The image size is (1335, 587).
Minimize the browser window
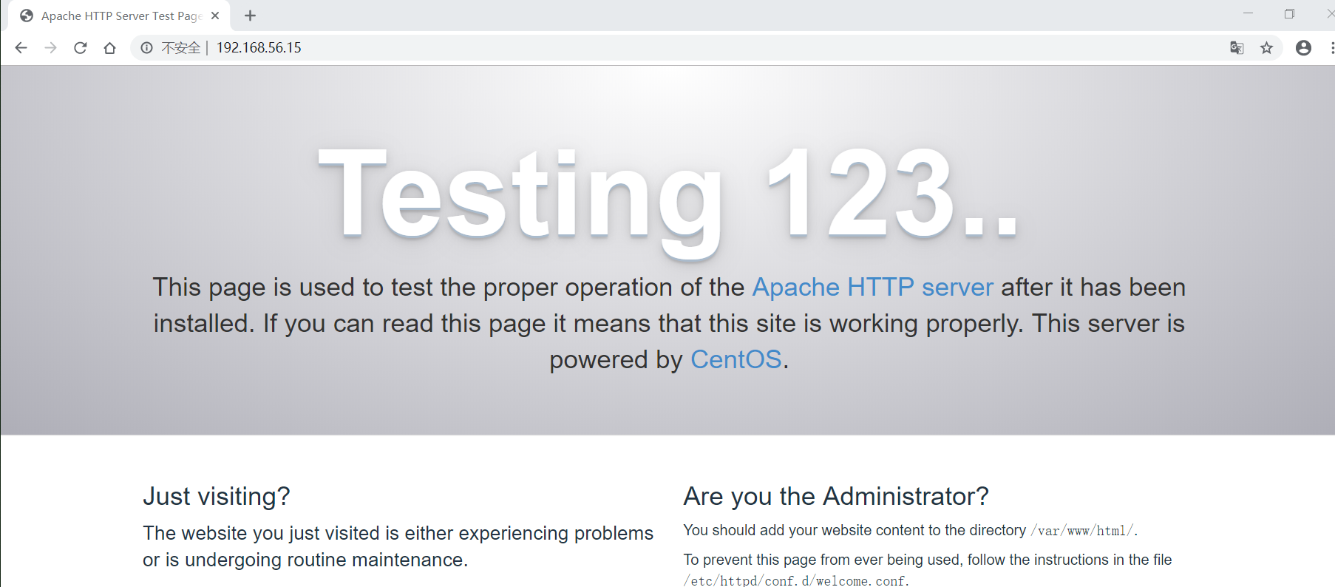tap(1248, 13)
